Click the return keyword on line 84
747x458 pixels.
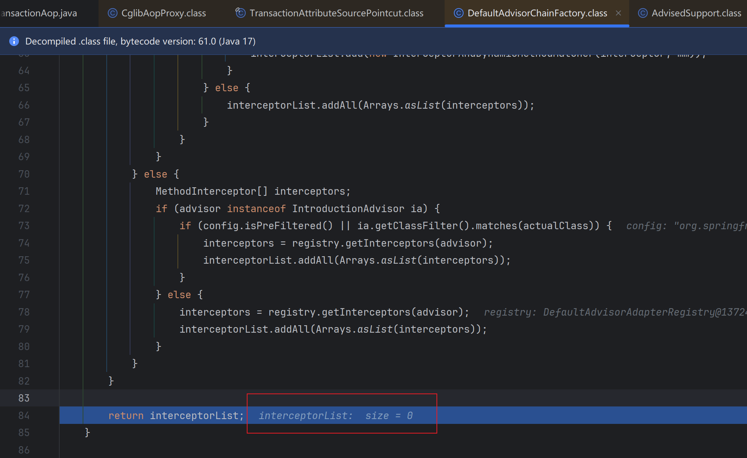(126, 416)
